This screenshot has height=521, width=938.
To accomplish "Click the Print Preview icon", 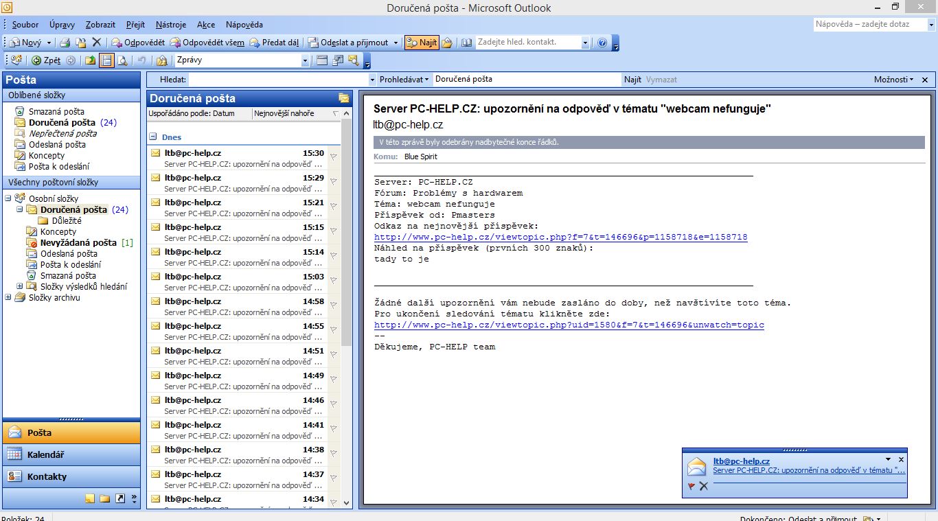I will coord(122,60).
